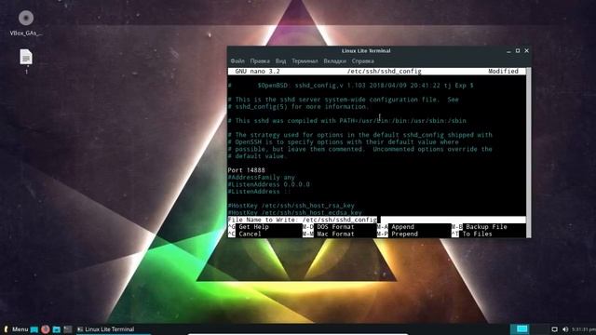
Task: Click Mac Format shortcut label
Action: (335, 234)
